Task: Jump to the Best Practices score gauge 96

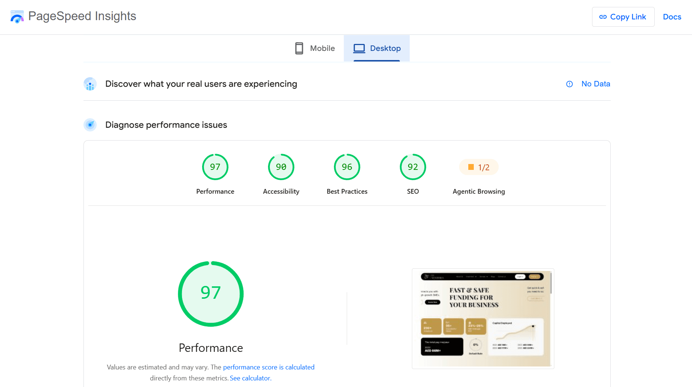Action: [x=347, y=167]
